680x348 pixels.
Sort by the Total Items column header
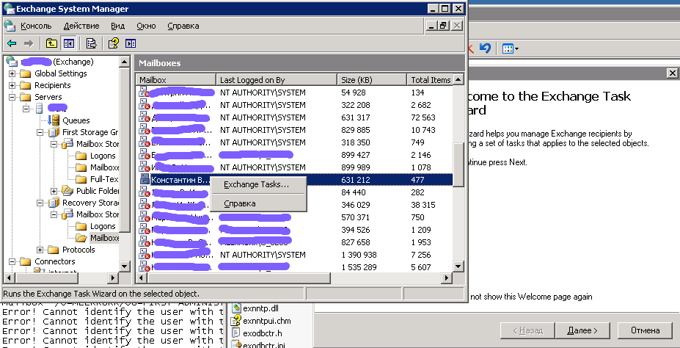pos(430,80)
